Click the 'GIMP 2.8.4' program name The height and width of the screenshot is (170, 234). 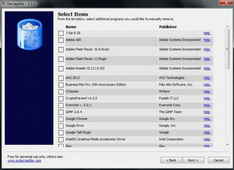tap(74, 112)
